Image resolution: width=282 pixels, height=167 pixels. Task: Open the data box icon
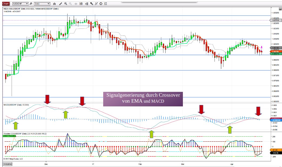[x=81, y=4]
